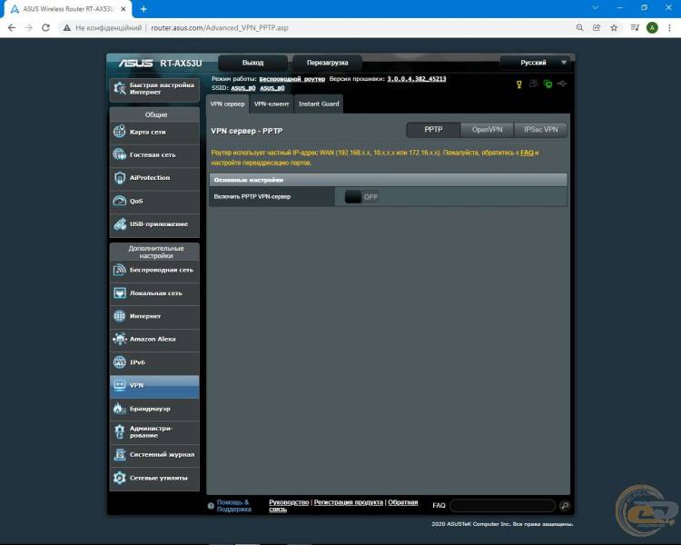The image size is (681, 545).
Task: Open Amazon Alexa icon
Action: coord(120,339)
